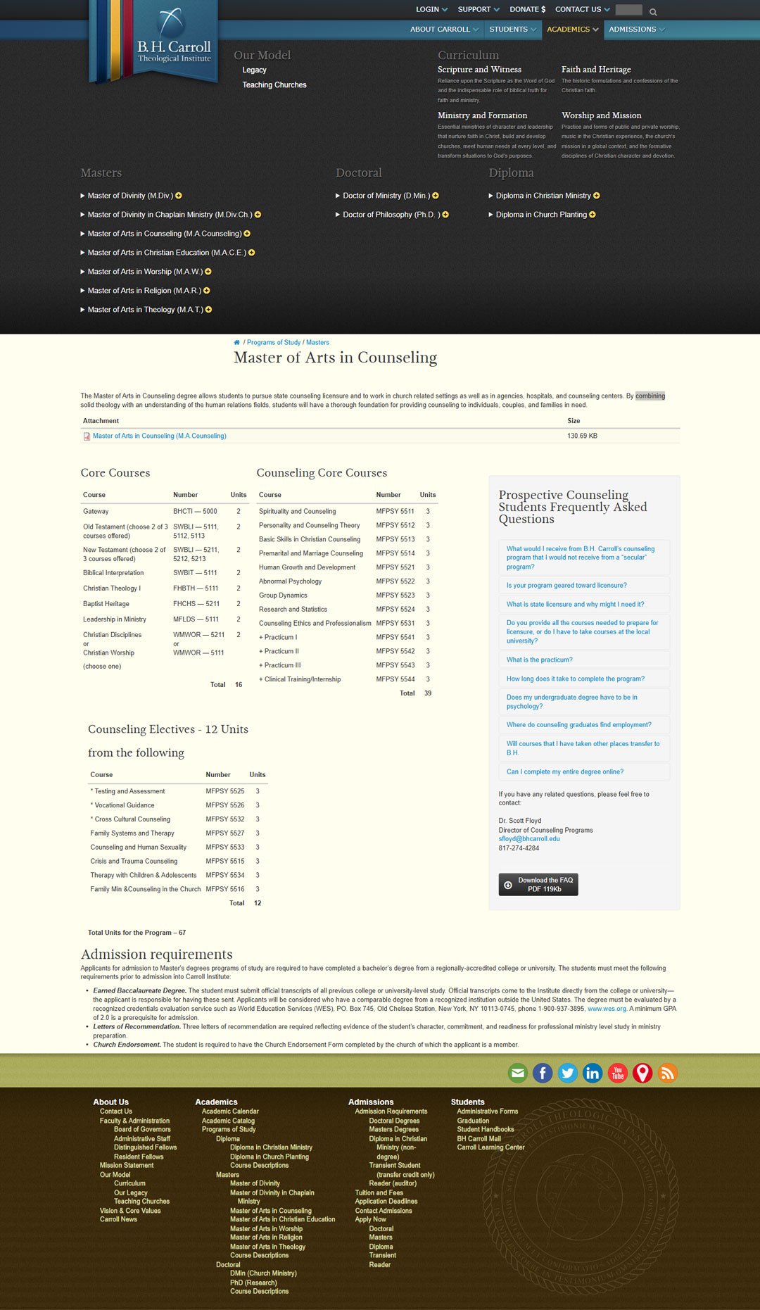Open the Facebook page icon
The image size is (760, 1310).
[543, 1073]
